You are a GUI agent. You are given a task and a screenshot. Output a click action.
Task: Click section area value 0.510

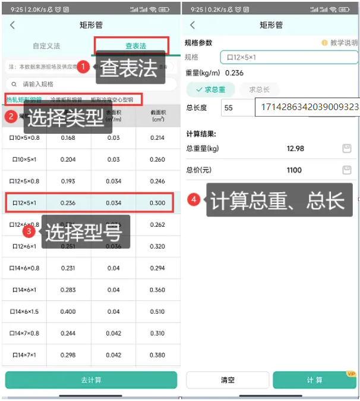click(x=157, y=312)
